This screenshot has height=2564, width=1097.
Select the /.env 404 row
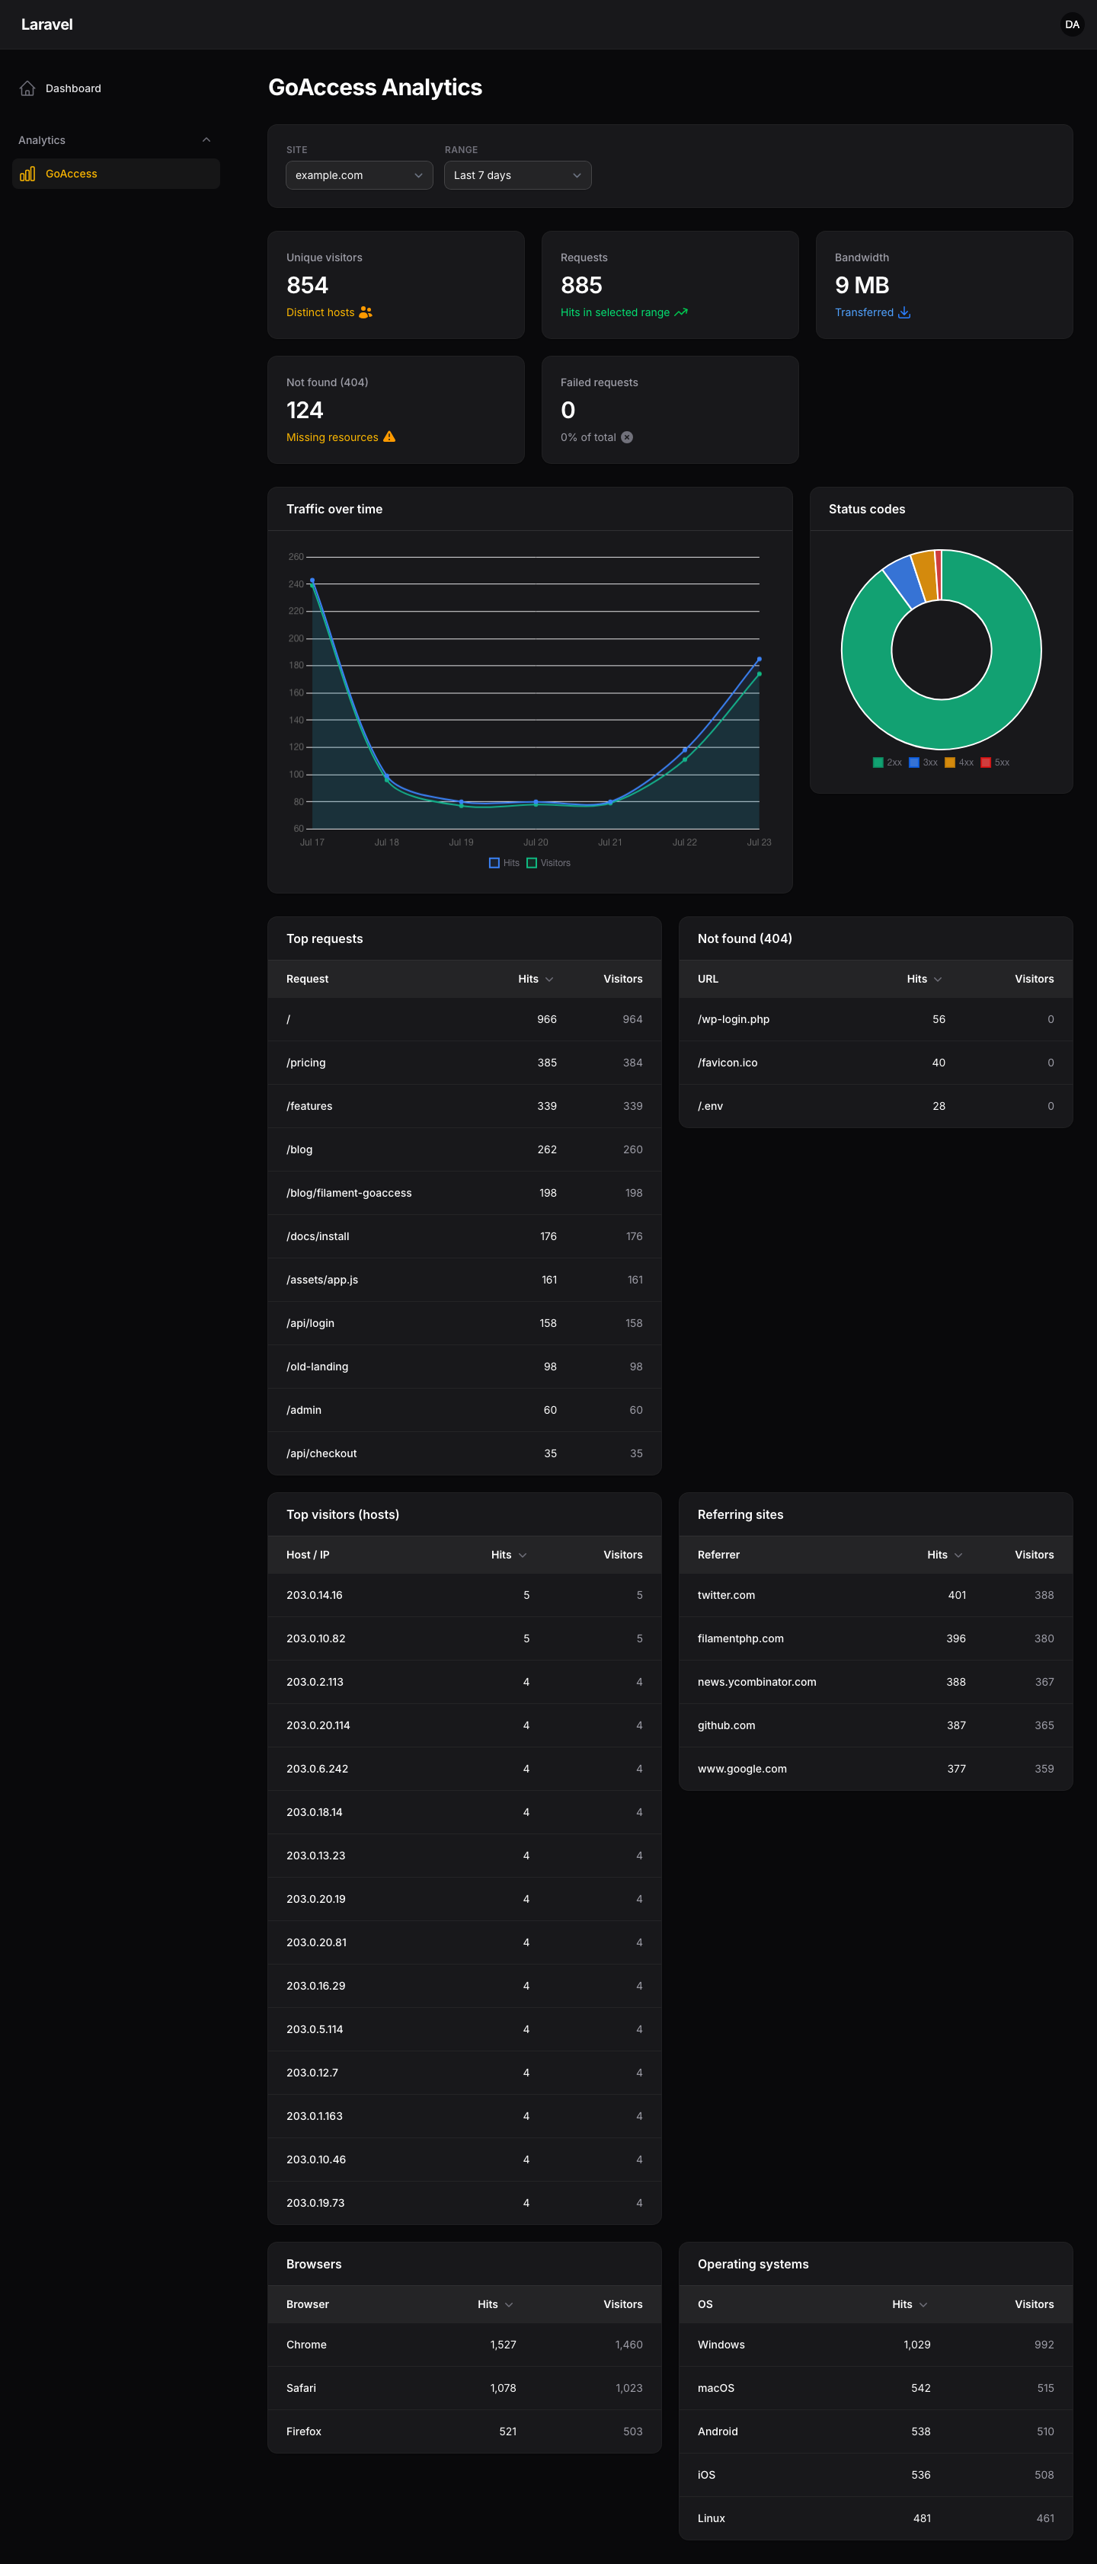pyautogui.click(x=876, y=1106)
